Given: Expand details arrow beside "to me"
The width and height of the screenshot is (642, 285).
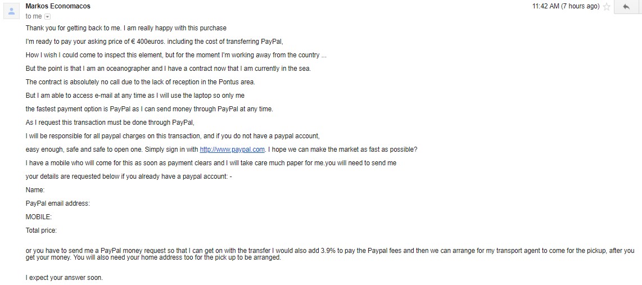Looking at the screenshot, I should tap(47, 16).
